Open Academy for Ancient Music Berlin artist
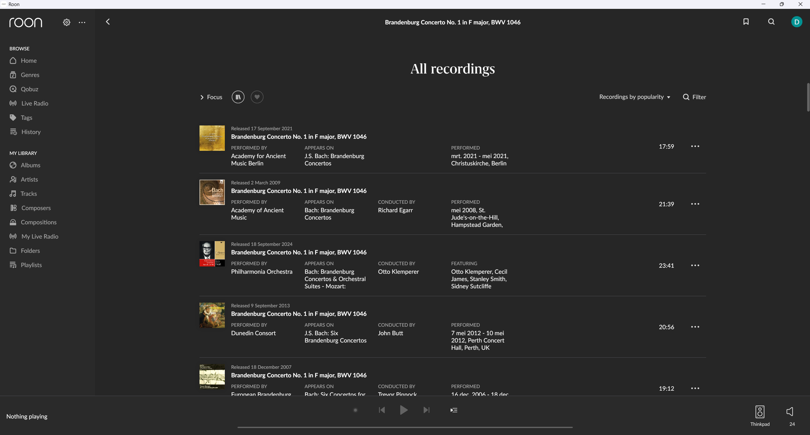The width and height of the screenshot is (810, 435). pyautogui.click(x=258, y=160)
